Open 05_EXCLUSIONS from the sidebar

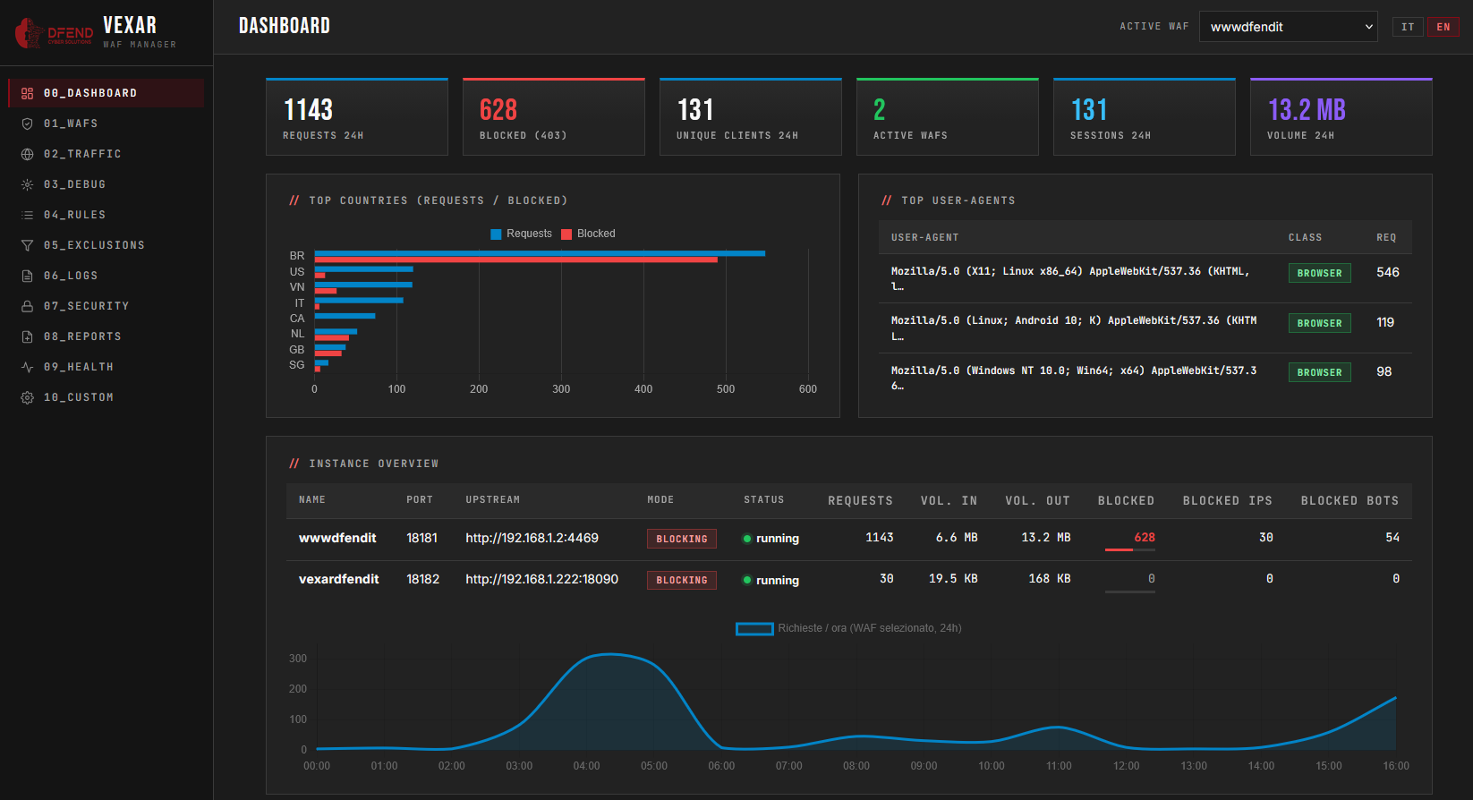click(x=106, y=245)
